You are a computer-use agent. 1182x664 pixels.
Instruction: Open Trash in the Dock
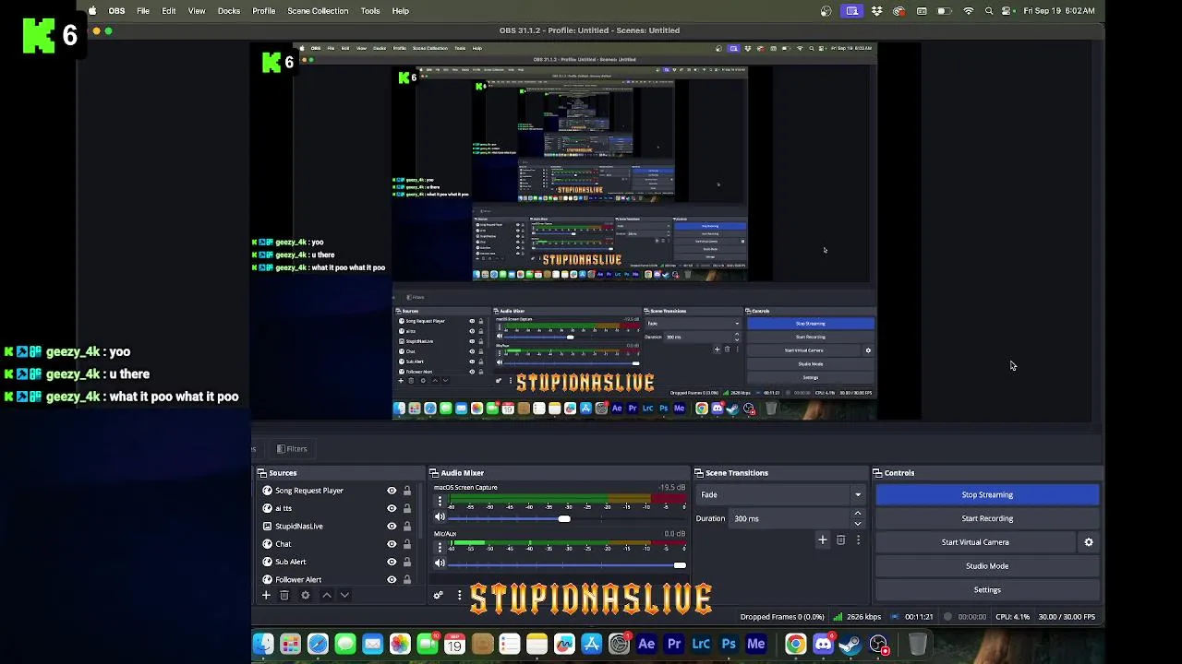[x=917, y=645]
